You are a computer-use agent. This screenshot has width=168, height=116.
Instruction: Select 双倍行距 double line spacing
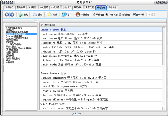point(120,15)
